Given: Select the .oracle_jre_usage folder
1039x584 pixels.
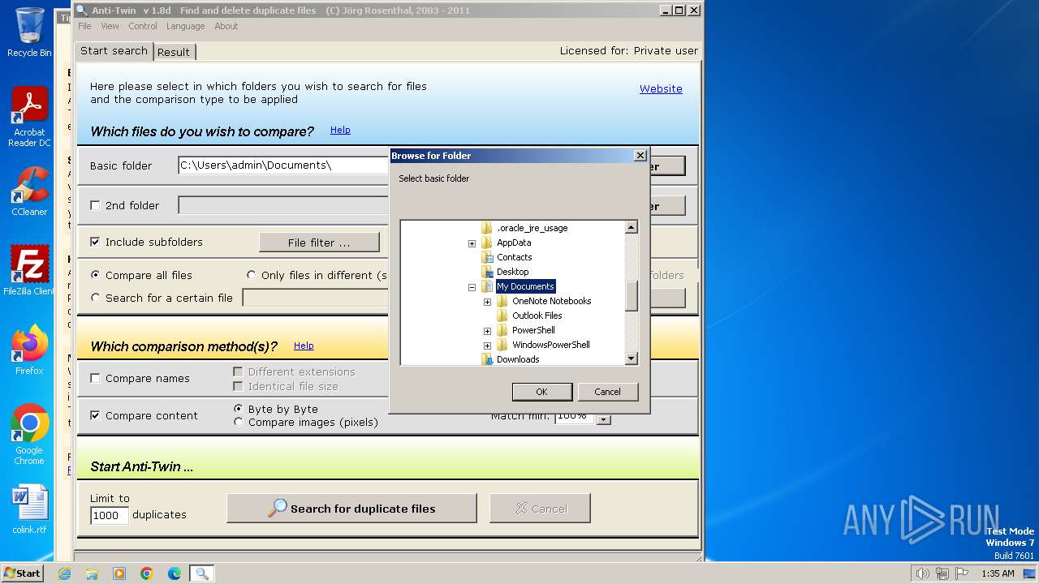Looking at the screenshot, I should click(532, 228).
